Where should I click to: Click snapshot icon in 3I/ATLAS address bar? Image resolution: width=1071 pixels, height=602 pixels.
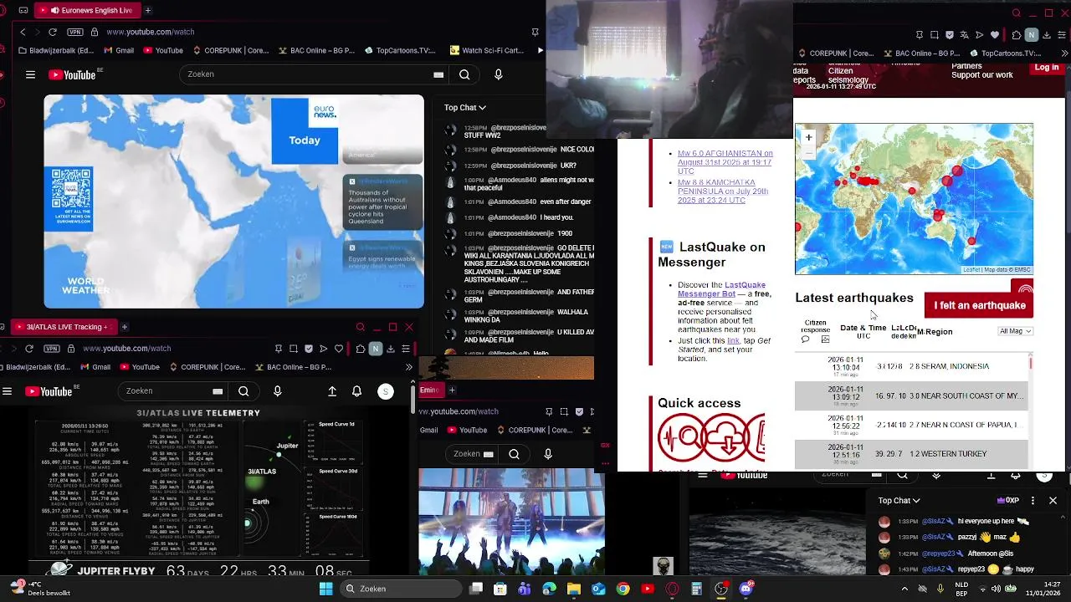[x=293, y=349]
